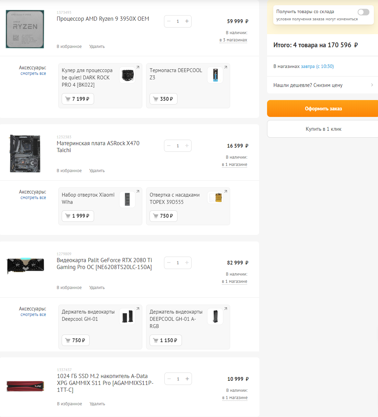The image size is (378, 417).
Task: Add Deepcool GH-01 holder for 750 ₽ to cart
Action: (75, 340)
